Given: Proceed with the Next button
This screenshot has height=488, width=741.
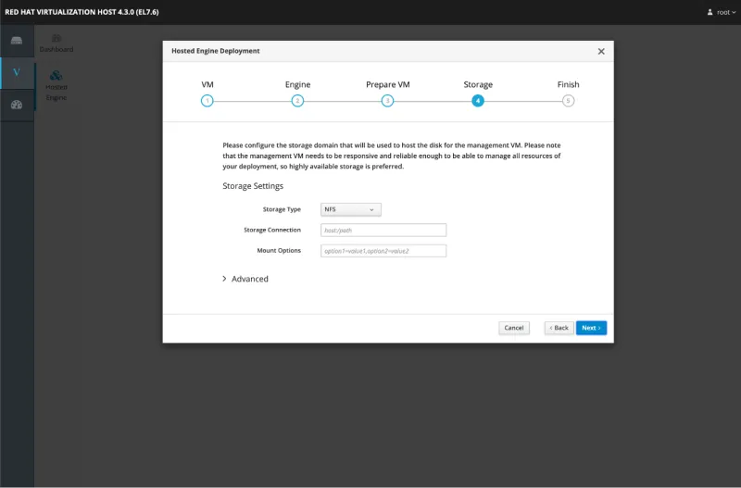Looking at the screenshot, I should [x=591, y=328].
